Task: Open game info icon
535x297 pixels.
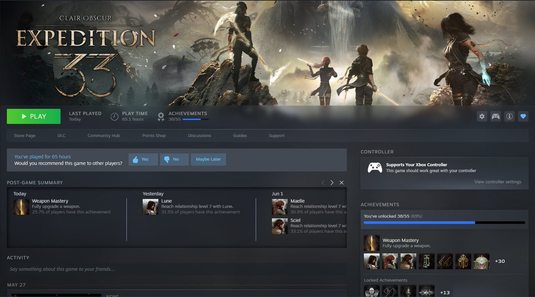Action: click(510, 117)
